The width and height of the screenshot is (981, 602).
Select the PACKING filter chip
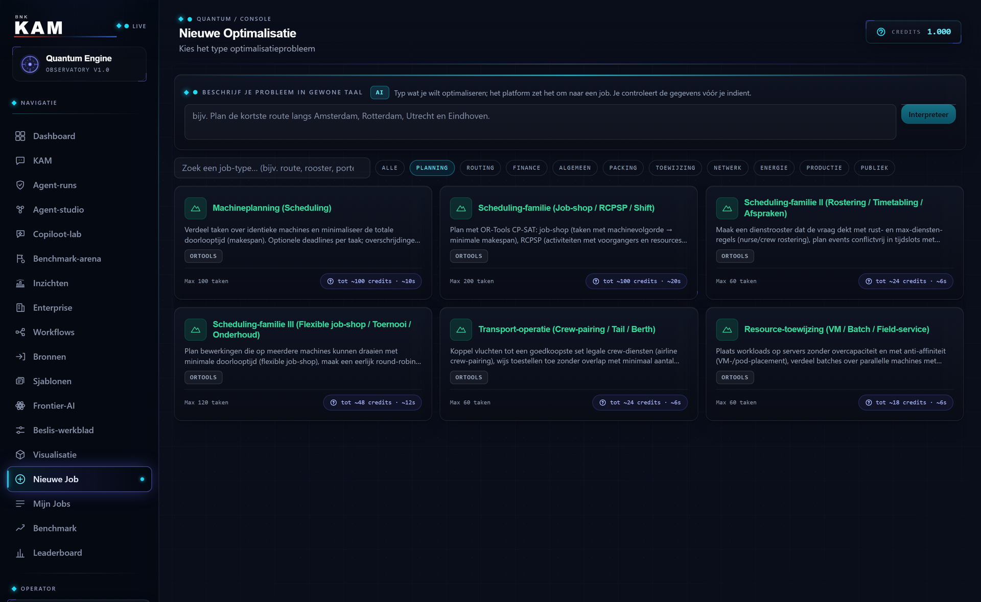(x=623, y=168)
